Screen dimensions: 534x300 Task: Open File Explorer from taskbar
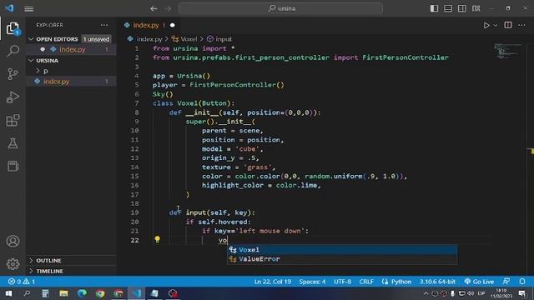(63, 293)
